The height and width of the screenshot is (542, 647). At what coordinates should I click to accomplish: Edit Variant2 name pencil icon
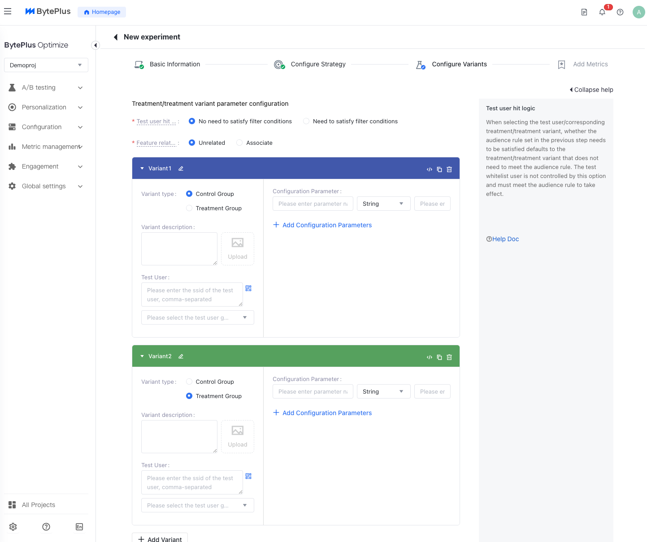tap(181, 356)
